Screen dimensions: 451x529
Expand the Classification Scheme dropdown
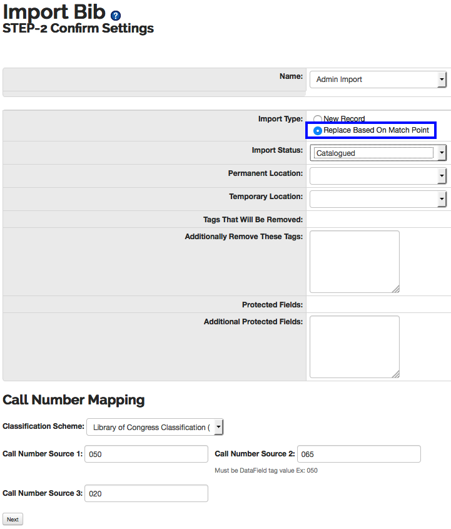click(155, 427)
